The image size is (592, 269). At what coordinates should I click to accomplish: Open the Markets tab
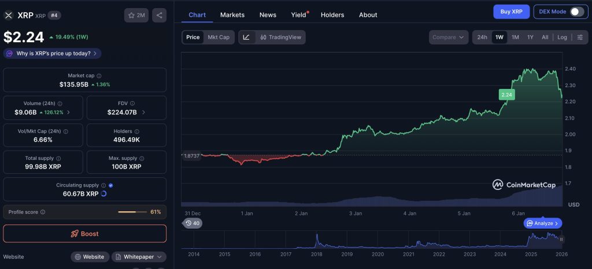pyautogui.click(x=232, y=14)
